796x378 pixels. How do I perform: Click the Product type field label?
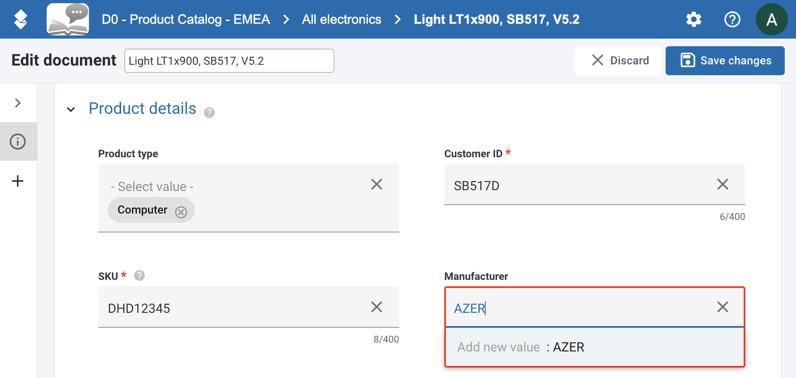tap(128, 154)
